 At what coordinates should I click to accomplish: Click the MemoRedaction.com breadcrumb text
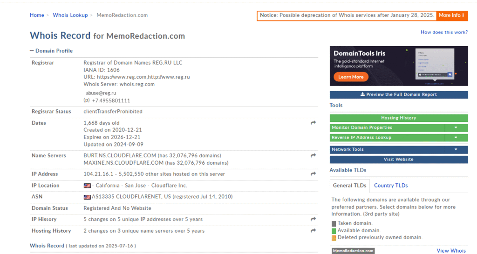[122, 15]
